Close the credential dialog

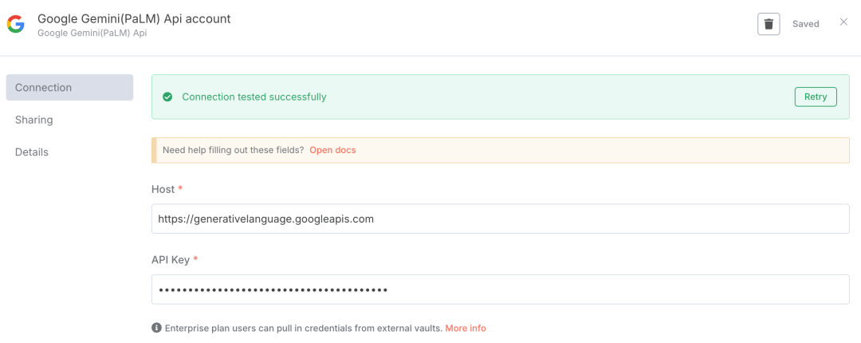click(844, 22)
